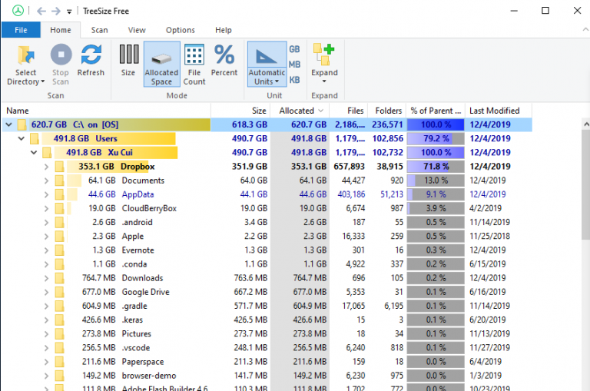The width and height of the screenshot is (590, 391).
Task: Go forward with the right arrow
Action: click(x=55, y=11)
